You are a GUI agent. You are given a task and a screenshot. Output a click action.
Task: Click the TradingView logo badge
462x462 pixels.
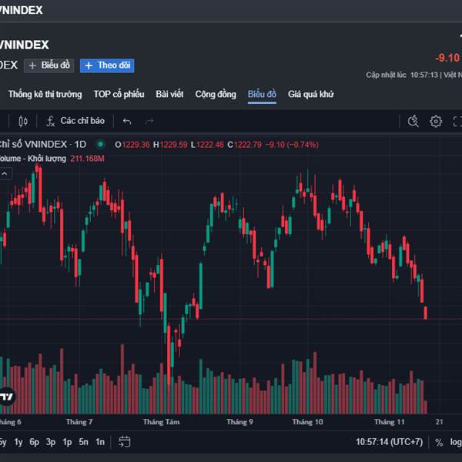point(6,397)
